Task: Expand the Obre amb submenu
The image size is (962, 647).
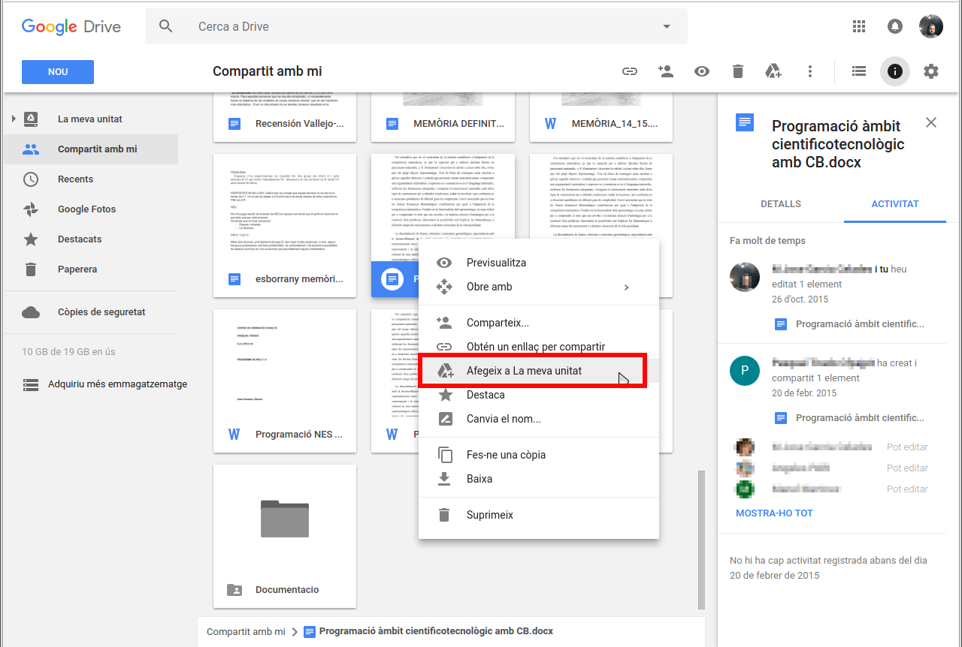Action: point(626,287)
